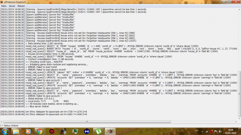Open the taskbar clock and date
241x135 pixels.
coord(231,131)
